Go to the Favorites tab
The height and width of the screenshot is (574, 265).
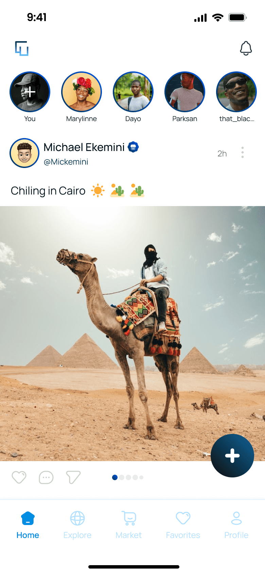pyautogui.click(x=183, y=525)
